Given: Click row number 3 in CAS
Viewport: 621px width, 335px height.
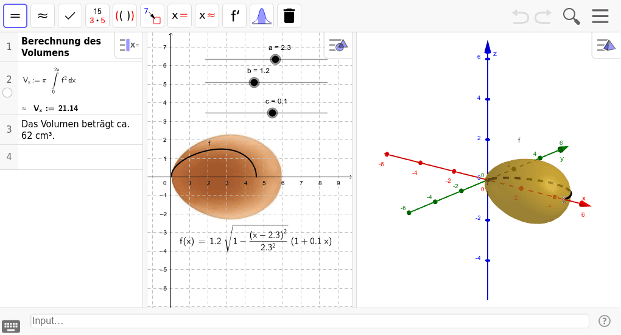Looking at the screenshot, I should click(x=9, y=129).
